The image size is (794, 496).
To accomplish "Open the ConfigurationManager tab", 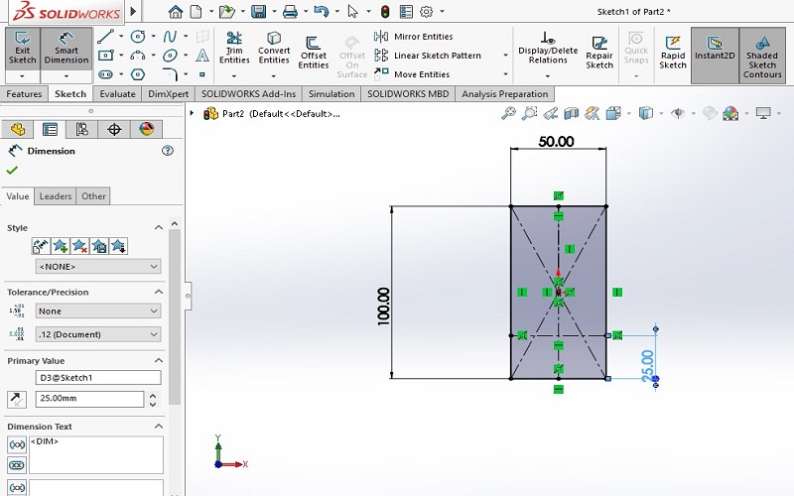I will (x=82, y=129).
